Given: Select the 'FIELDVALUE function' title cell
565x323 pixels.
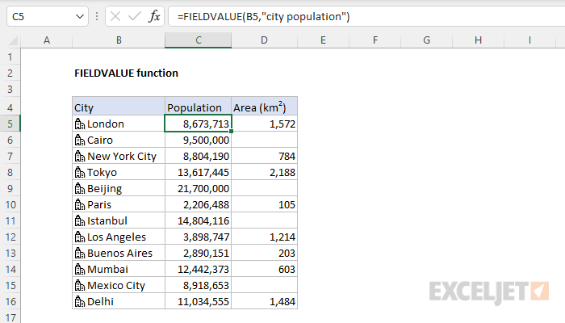Looking at the screenshot, I should click(x=119, y=73).
